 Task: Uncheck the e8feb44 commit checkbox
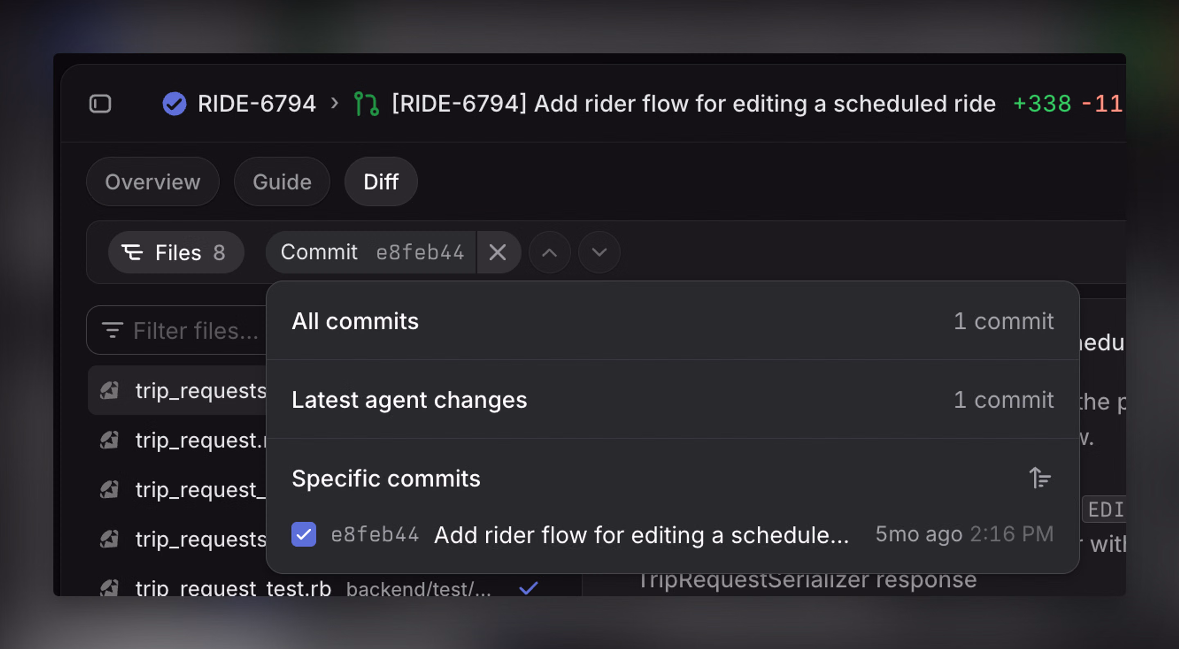(x=304, y=534)
